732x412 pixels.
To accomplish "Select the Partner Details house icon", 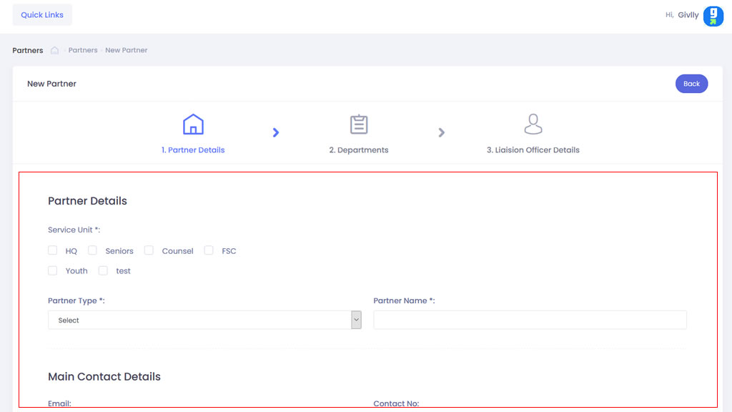I will tap(193, 124).
